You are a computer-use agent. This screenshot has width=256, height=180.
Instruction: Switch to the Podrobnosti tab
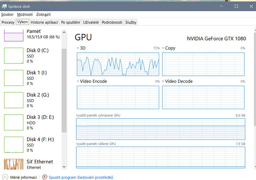click(112, 22)
